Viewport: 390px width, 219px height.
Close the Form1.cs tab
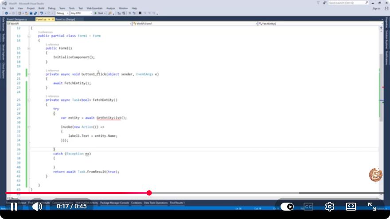click(x=53, y=19)
